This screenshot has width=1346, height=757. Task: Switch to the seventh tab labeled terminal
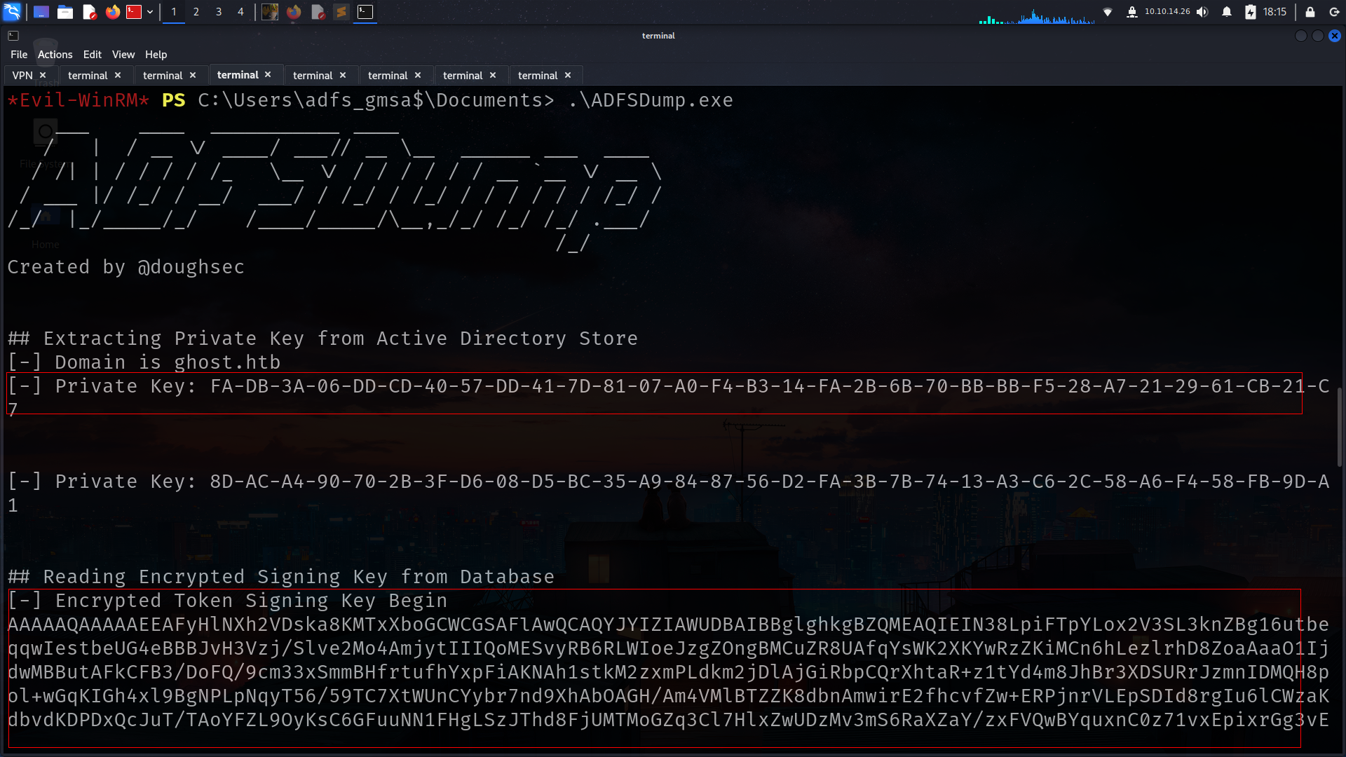click(x=463, y=75)
